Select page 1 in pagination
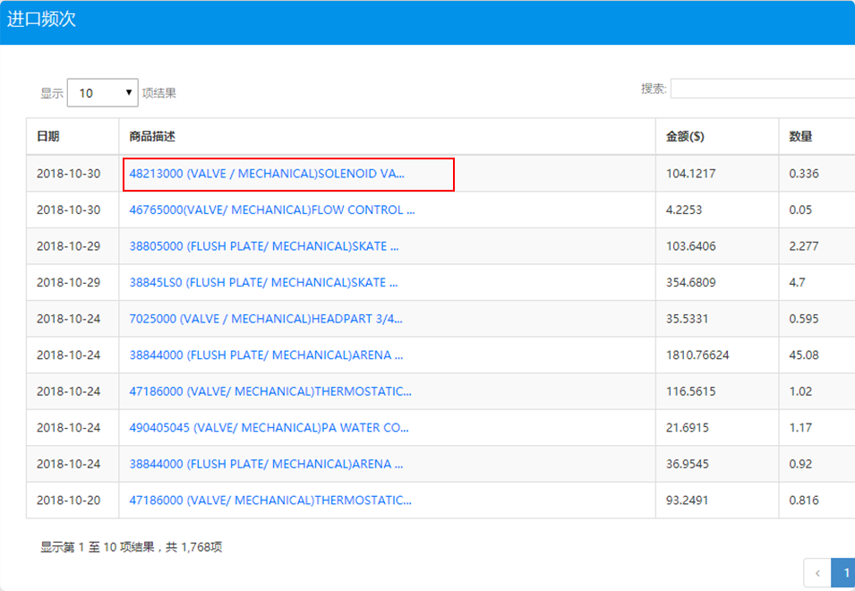 pyautogui.click(x=843, y=573)
